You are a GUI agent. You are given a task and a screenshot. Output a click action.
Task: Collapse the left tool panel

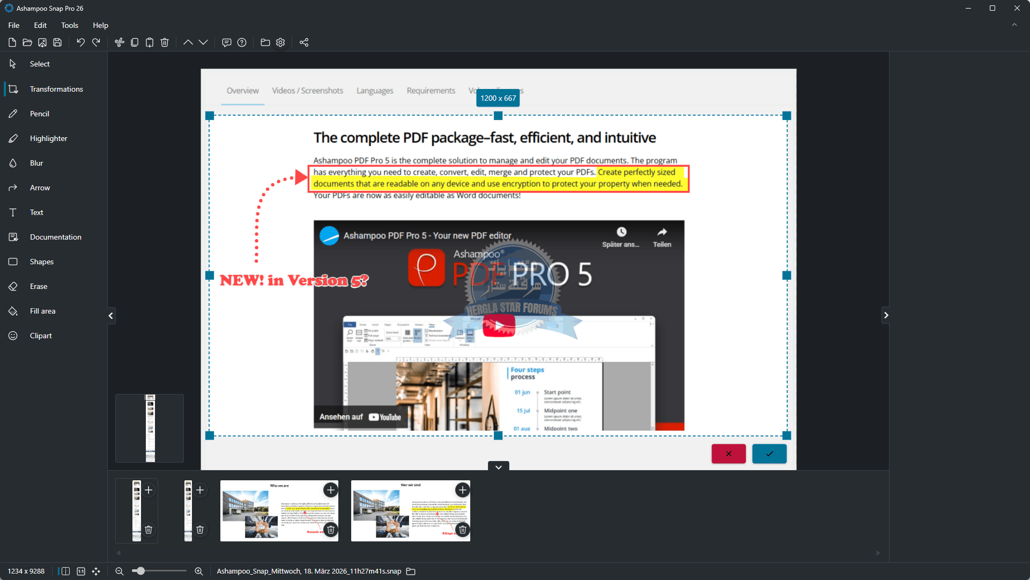coord(111,316)
